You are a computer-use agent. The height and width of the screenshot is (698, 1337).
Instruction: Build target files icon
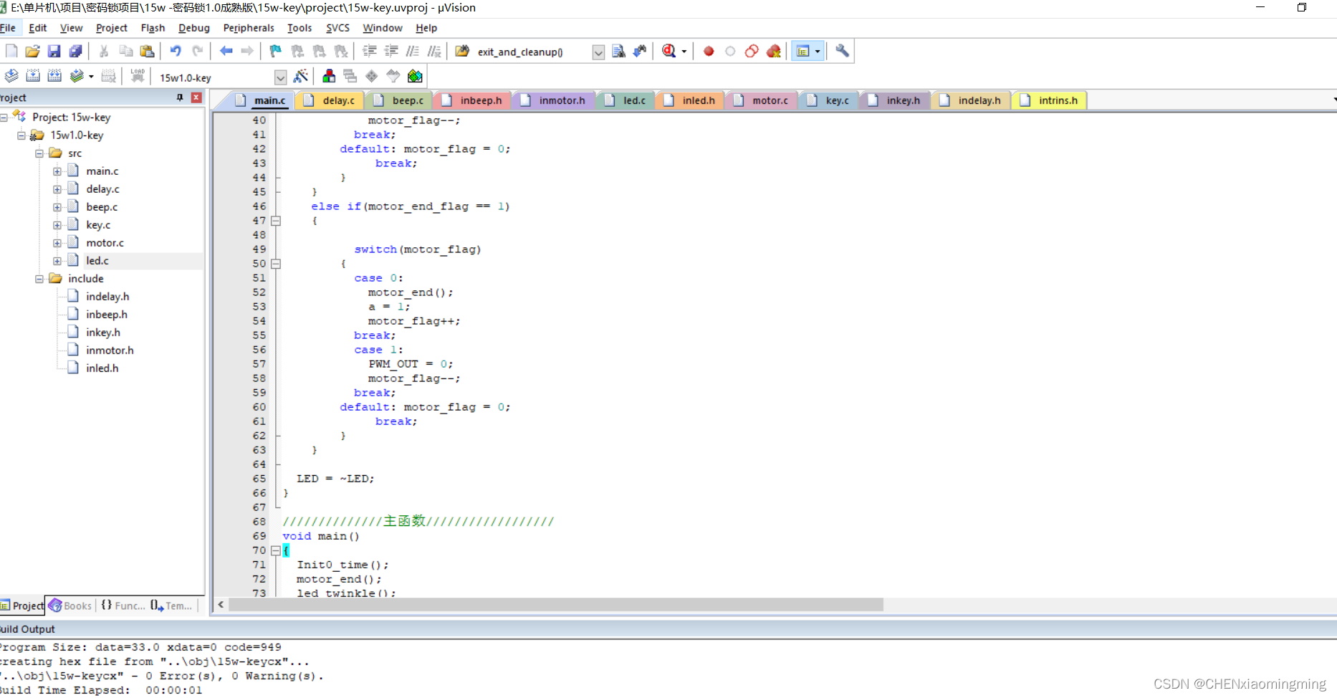tap(33, 76)
